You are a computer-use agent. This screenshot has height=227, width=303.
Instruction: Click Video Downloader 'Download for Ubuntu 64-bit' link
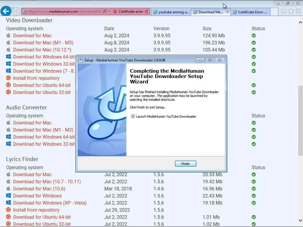[x=42, y=85]
